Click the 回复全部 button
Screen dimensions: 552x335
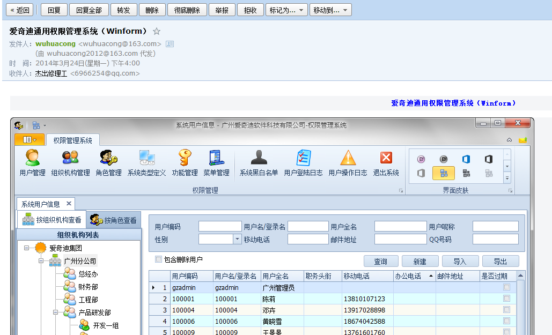(89, 10)
